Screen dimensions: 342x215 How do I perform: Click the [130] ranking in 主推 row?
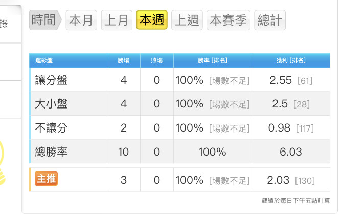pyautogui.click(x=305, y=181)
